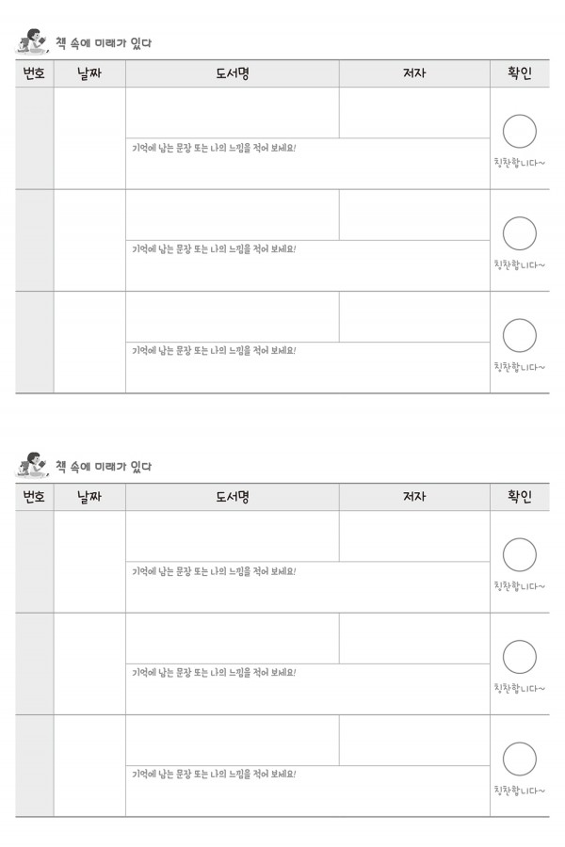Click the reading child icon above upper table
The height and width of the screenshot is (847, 565).
[32, 41]
